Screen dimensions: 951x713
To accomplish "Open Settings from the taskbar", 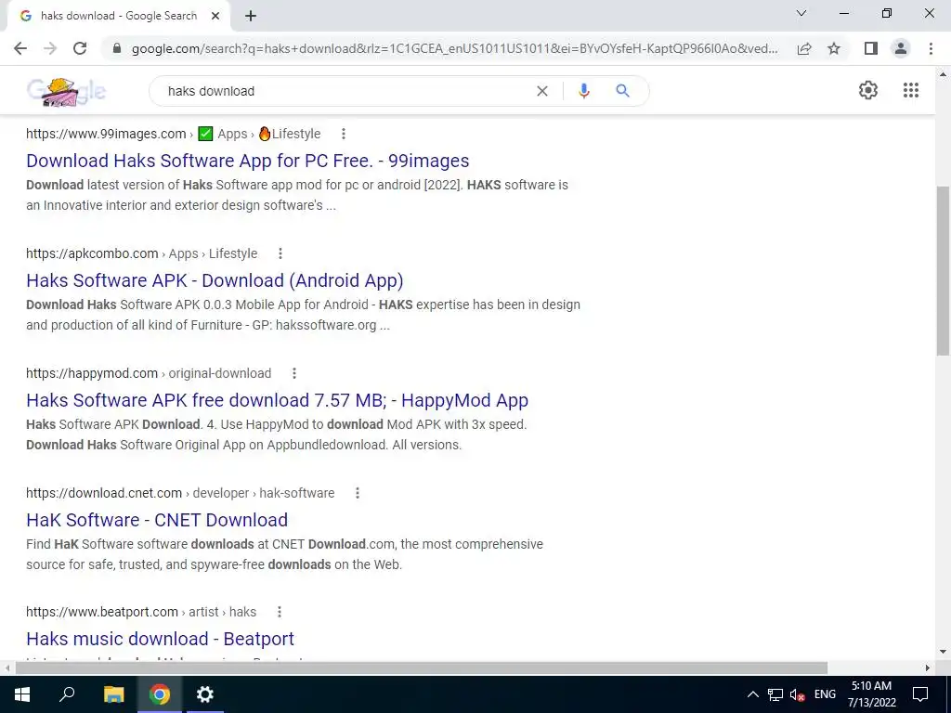I will [205, 694].
